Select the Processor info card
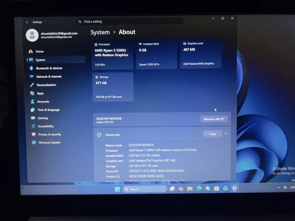The width and height of the screenshot is (295, 221). point(112,55)
